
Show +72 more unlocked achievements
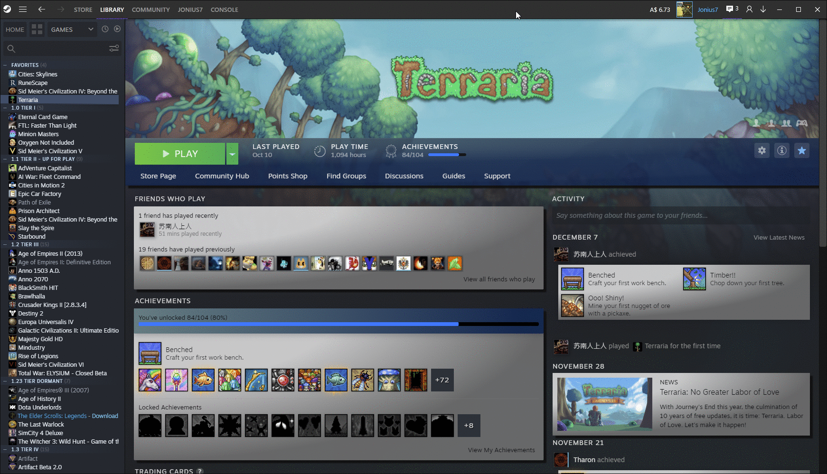[442, 380]
